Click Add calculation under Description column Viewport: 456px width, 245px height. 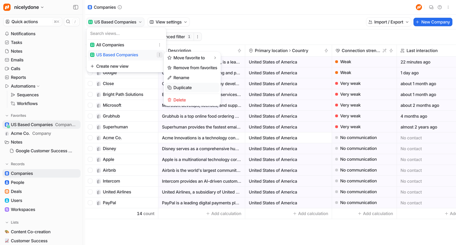click(x=223, y=214)
